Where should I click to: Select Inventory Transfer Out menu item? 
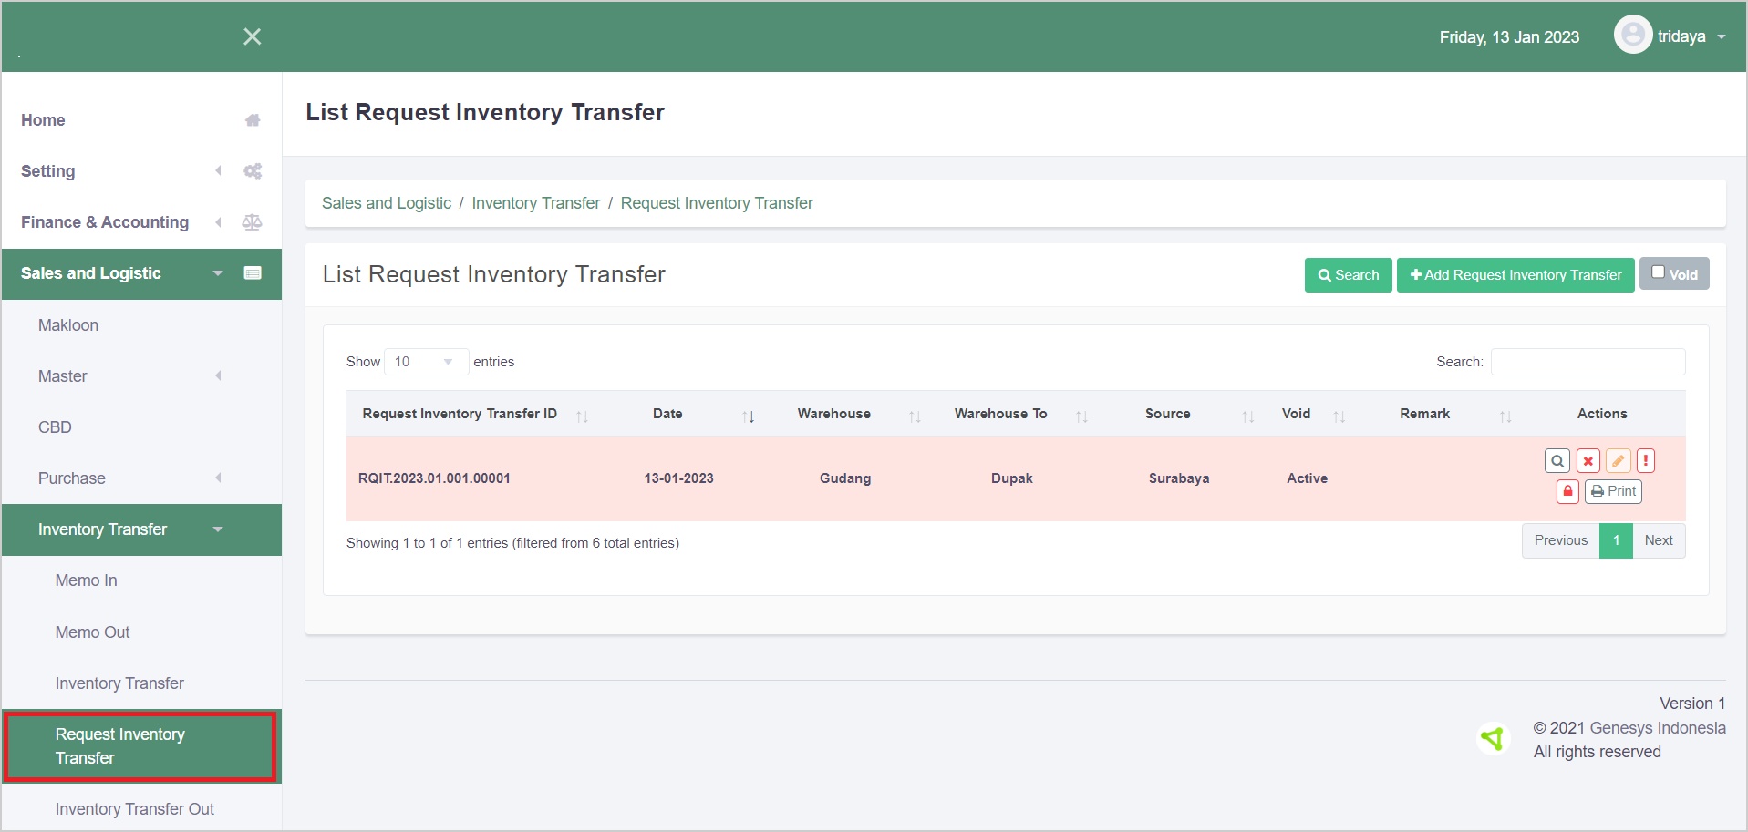(134, 808)
